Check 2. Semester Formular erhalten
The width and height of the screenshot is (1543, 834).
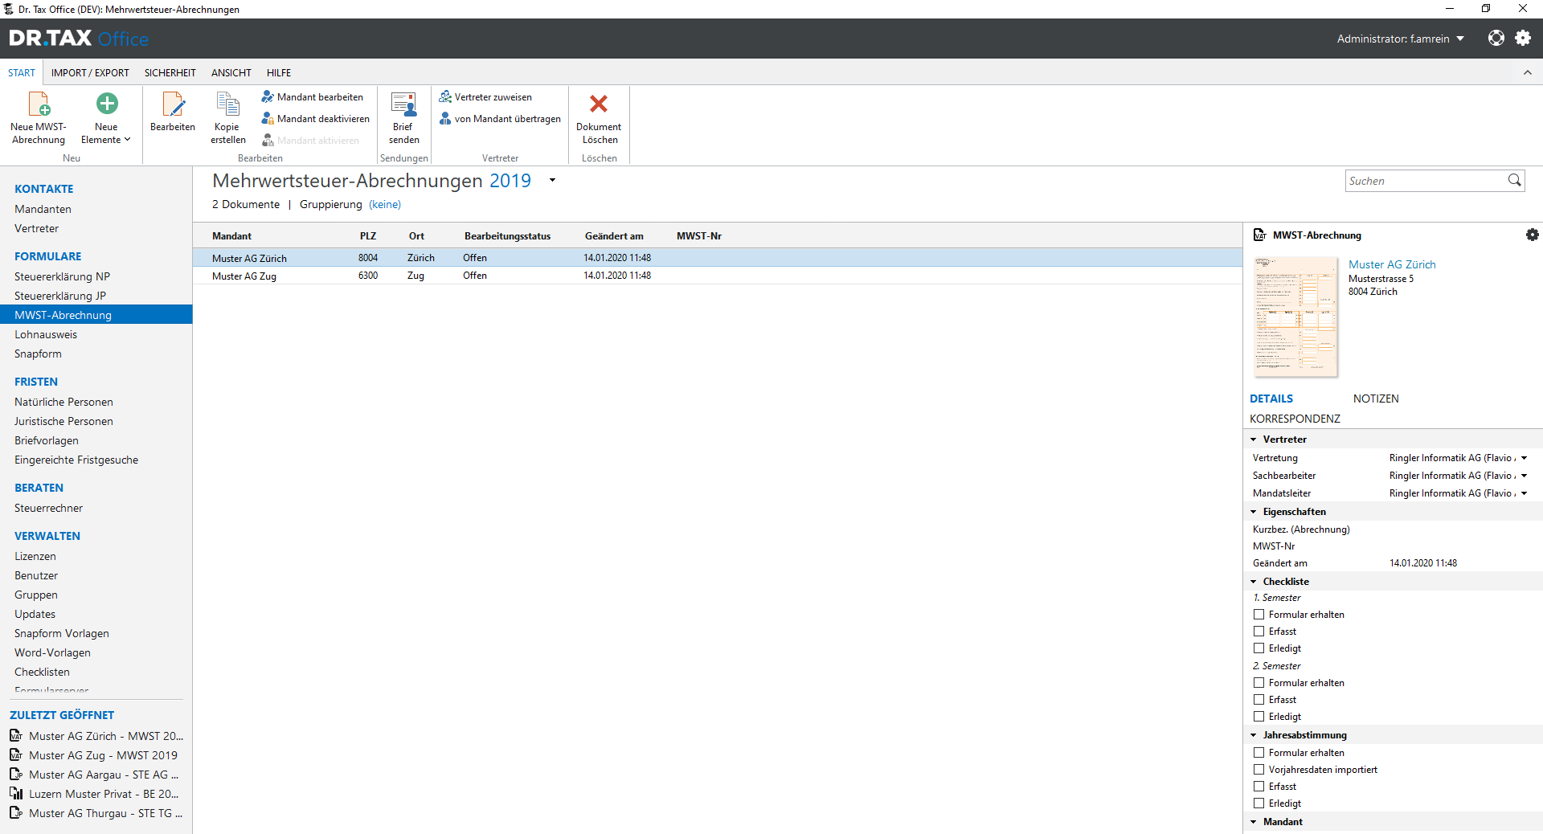tap(1259, 683)
